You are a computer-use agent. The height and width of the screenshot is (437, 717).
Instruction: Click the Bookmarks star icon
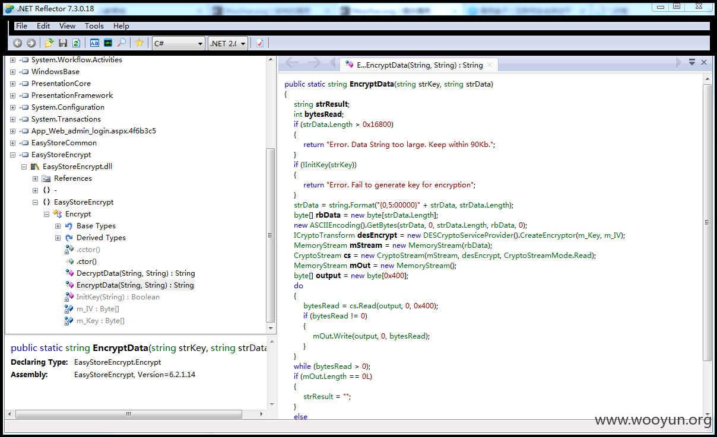pos(139,43)
